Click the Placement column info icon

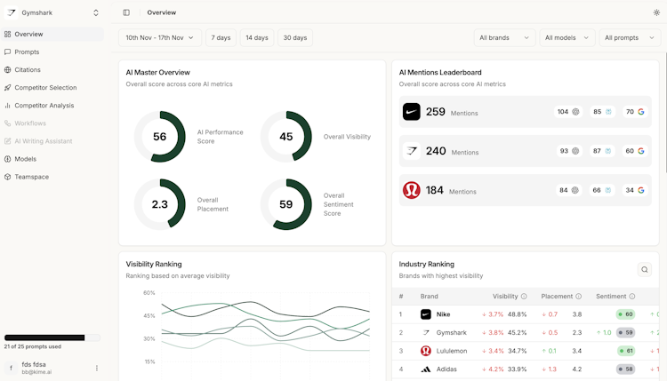click(579, 297)
